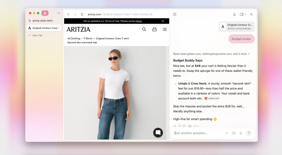Regenerate the response
The image size is (282, 155).
coord(195,126)
